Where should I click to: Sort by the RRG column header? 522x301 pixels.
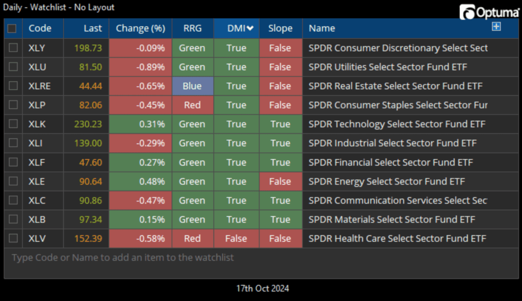pyautogui.click(x=192, y=28)
